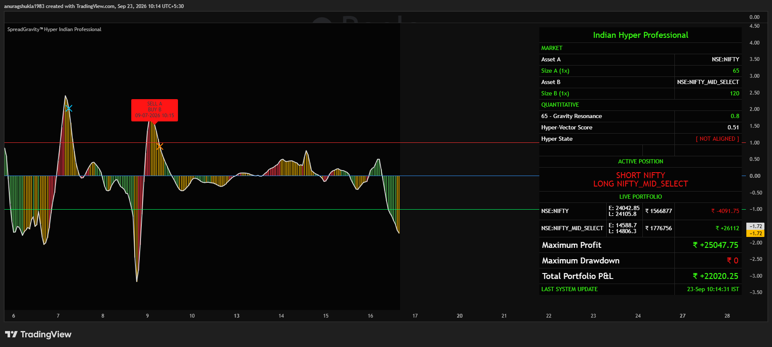Click the 4.50 price scale label

click(754, 26)
